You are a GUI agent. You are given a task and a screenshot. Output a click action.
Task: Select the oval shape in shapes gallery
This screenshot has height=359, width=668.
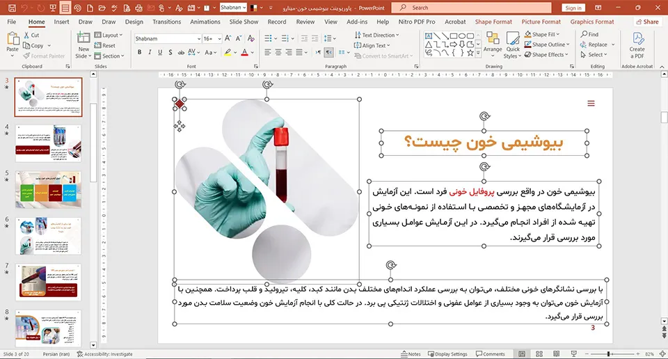click(x=462, y=35)
